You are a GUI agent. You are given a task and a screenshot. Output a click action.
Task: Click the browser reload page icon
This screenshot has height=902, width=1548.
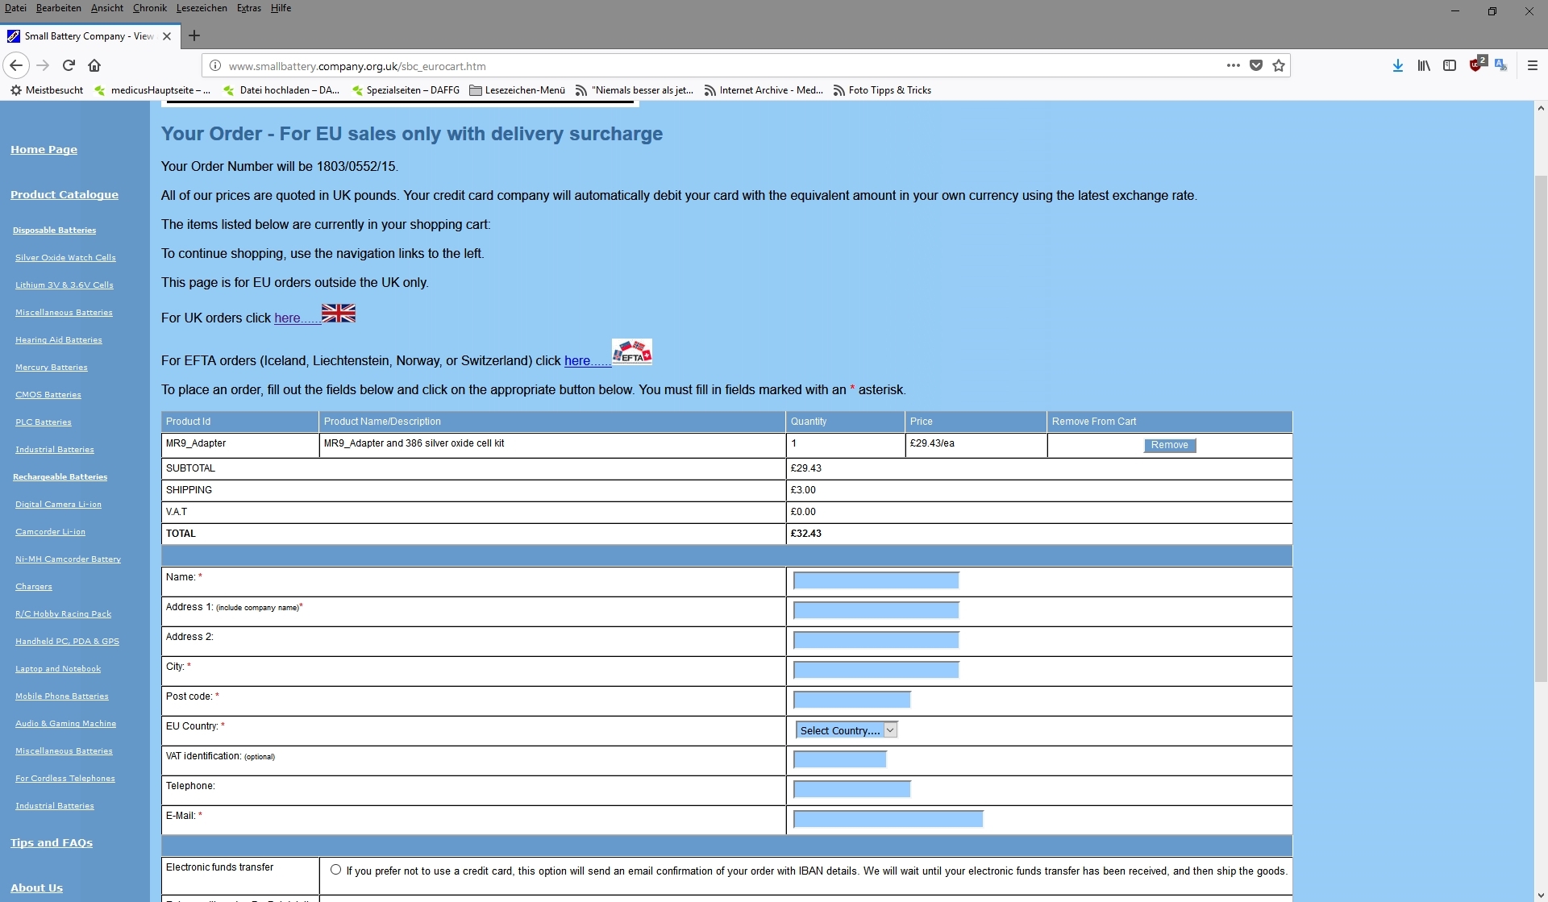pos(69,65)
